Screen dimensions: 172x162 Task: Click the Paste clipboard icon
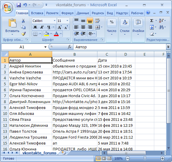point(12,23)
